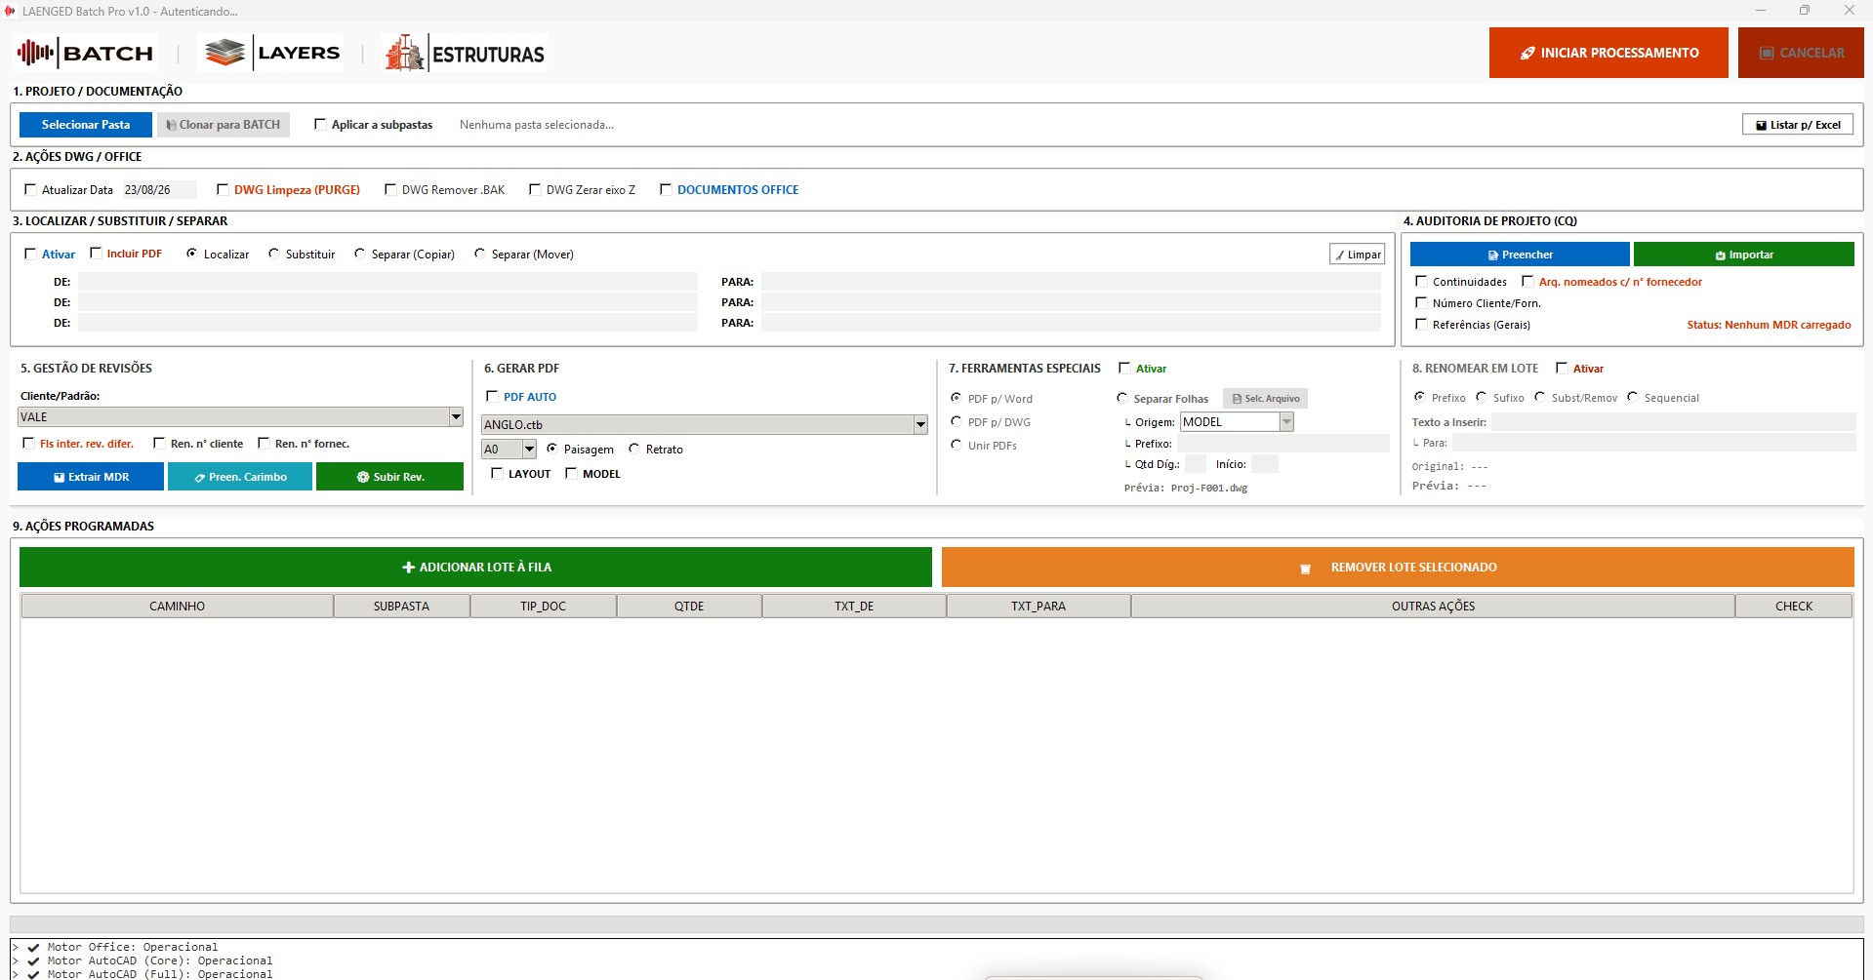
Task: Select Paisagem orientation
Action: 552,449
